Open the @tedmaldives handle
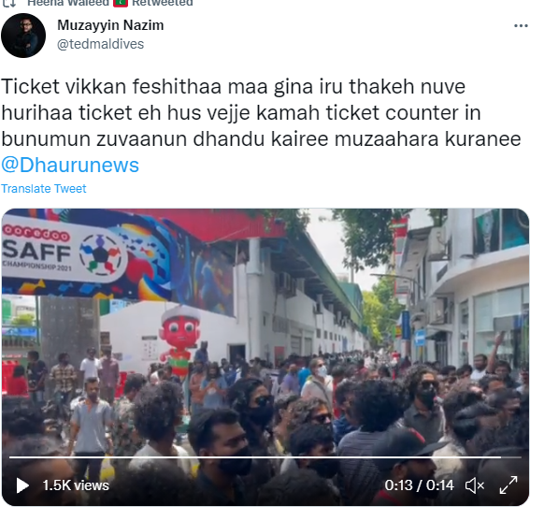544x521 pixels. click(x=100, y=44)
